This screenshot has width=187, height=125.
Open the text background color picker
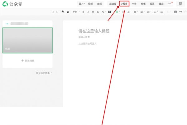(110, 12)
